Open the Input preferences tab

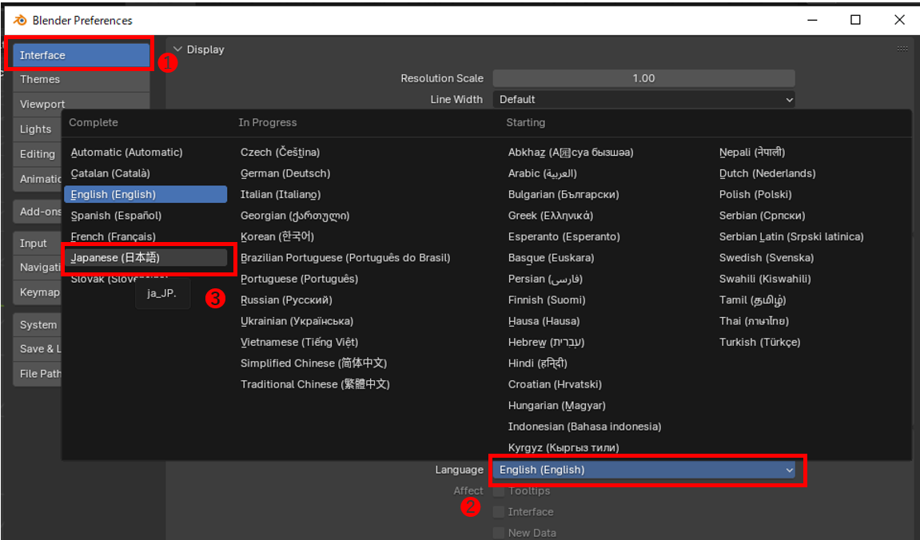[x=38, y=243]
